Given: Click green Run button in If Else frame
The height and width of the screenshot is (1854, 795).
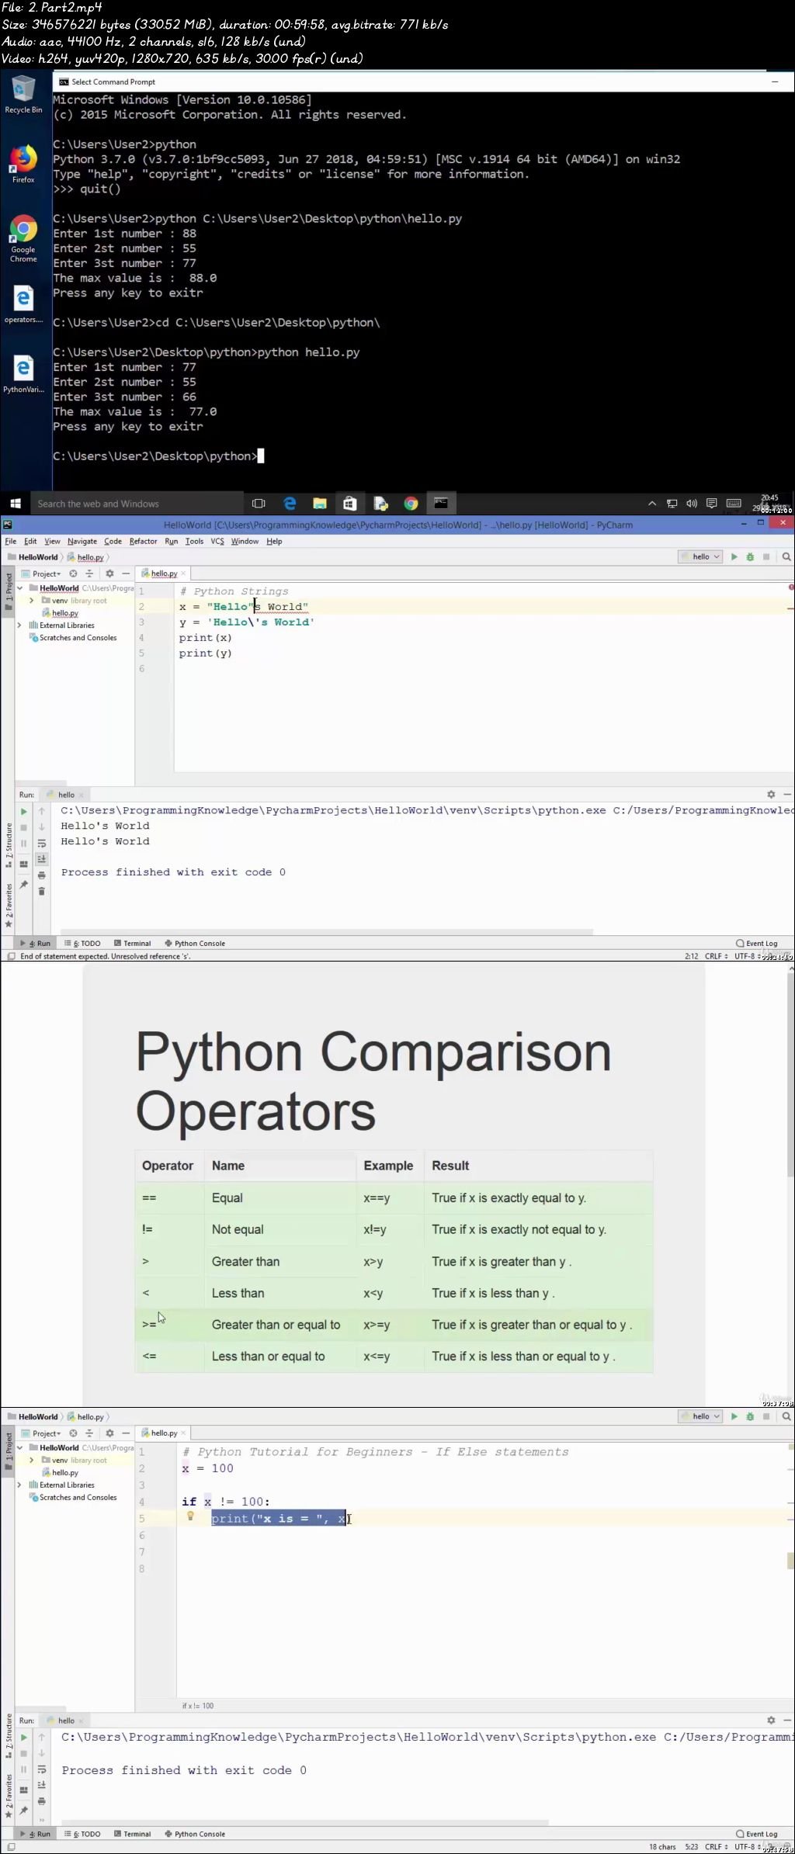Looking at the screenshot, I should [734, 1416].
